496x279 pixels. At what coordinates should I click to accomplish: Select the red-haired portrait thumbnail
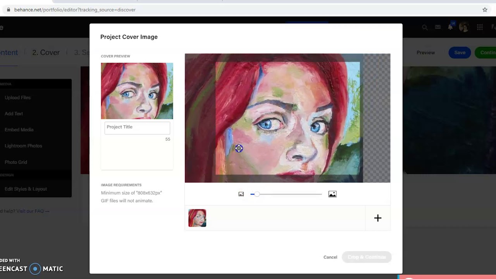click(x=197, y=218)
